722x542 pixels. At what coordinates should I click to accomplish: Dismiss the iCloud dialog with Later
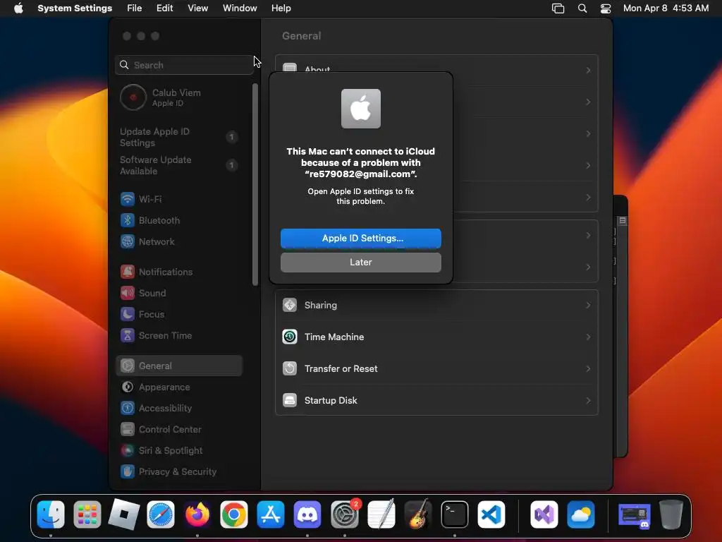360,263
